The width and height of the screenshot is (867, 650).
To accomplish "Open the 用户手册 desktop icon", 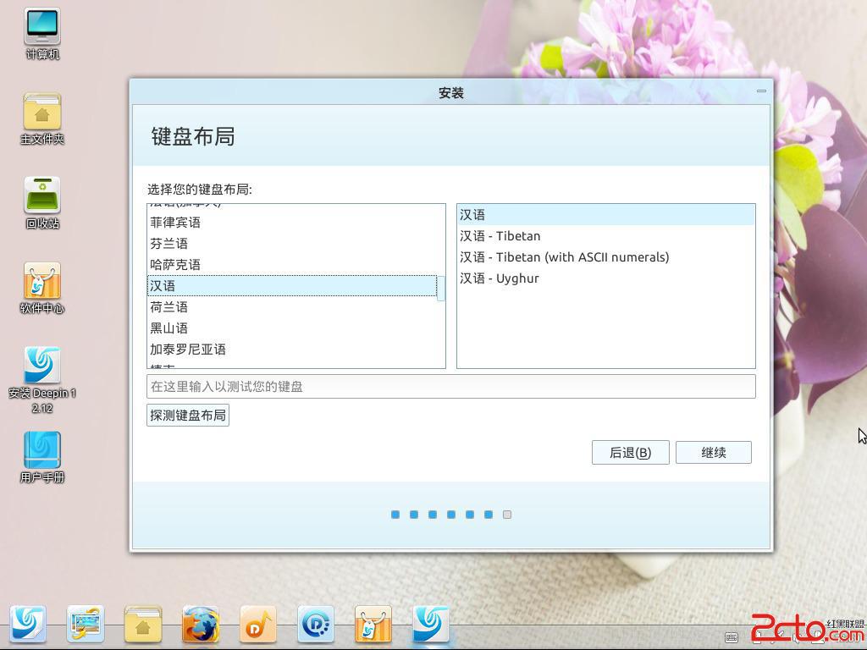I will [42, 457].
